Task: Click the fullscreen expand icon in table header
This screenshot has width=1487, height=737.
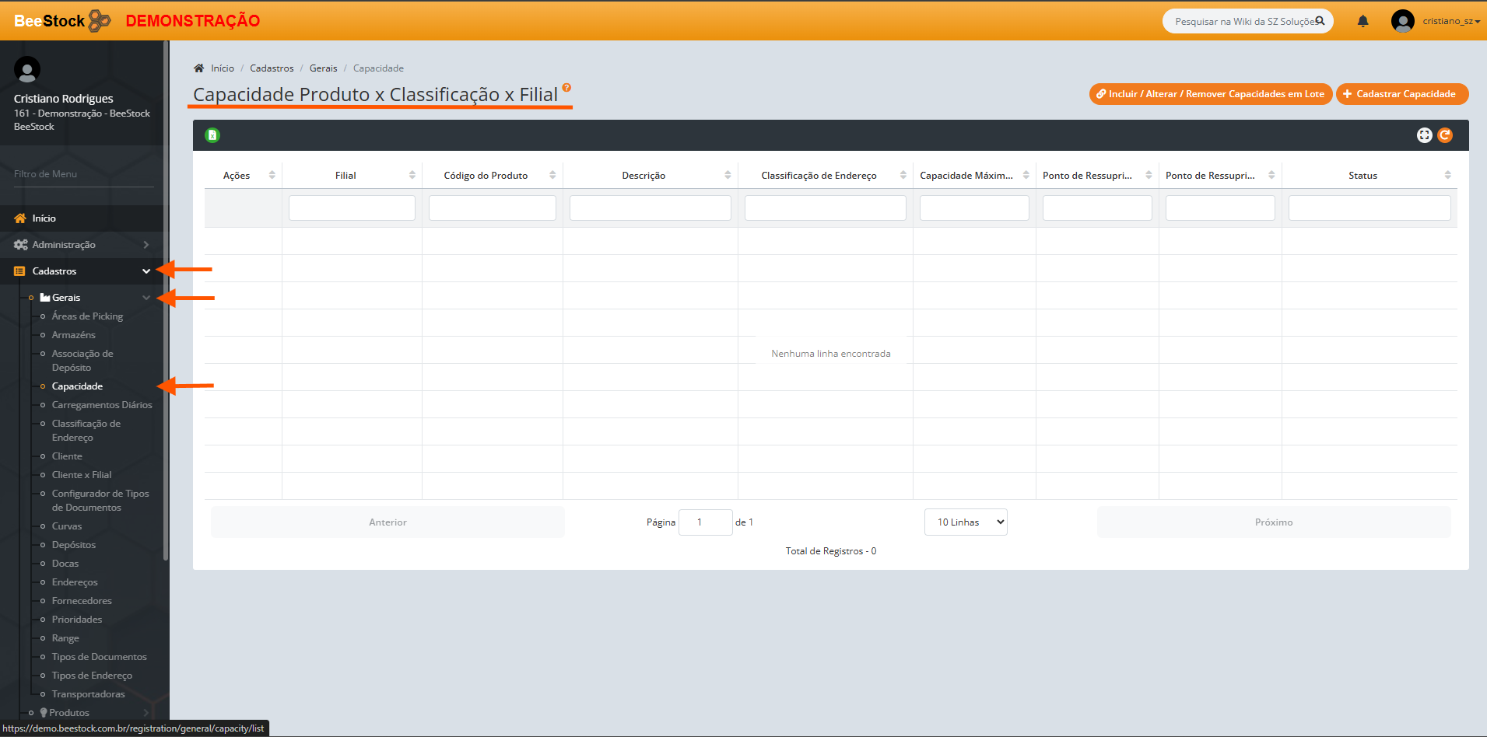Action: (1424, 135)
